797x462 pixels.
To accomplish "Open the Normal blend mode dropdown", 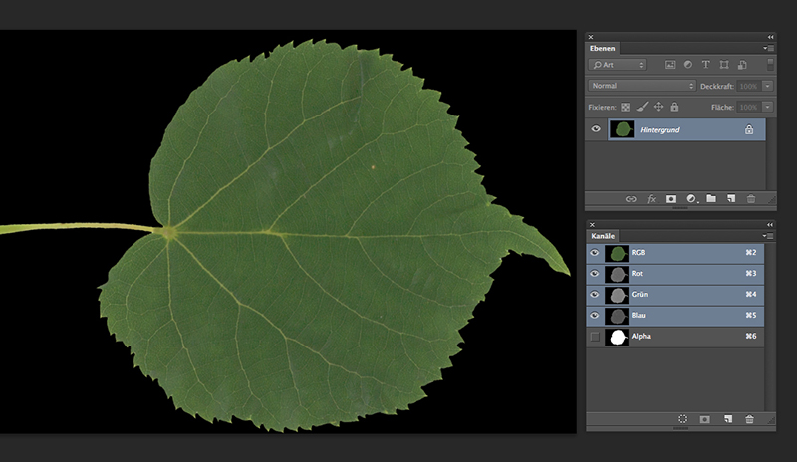I will [642, 86].
